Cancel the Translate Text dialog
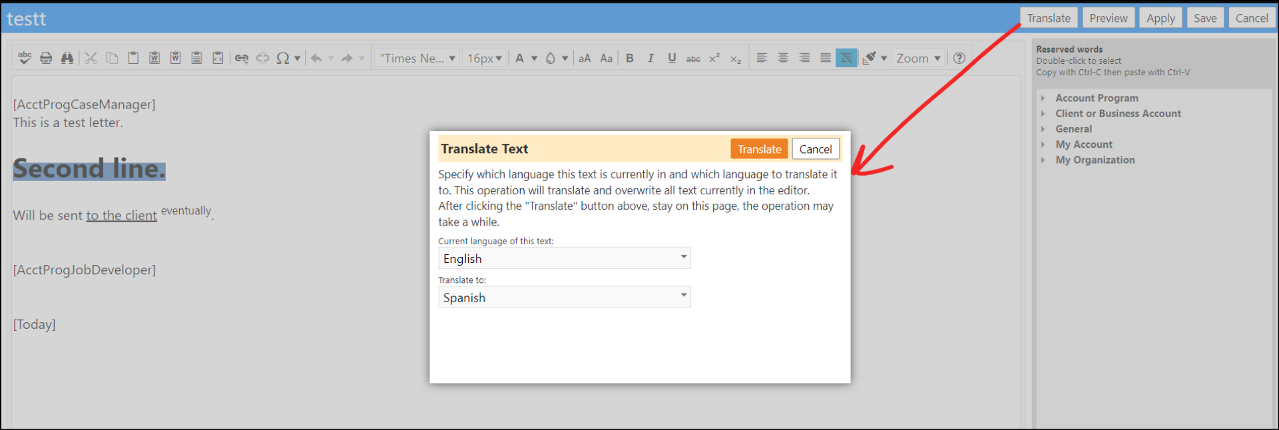This screenshot has height=430, width=1279. [816, 149]
